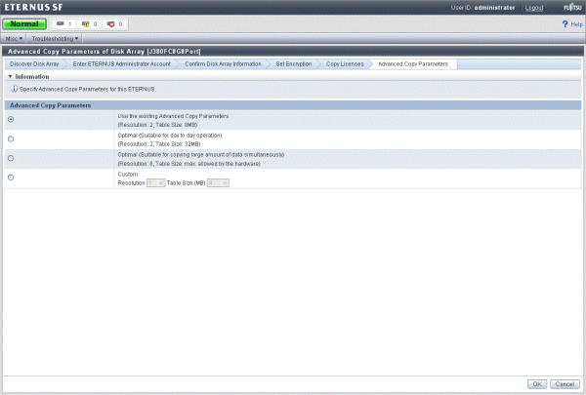Go to Enter ETERNUS Administrator Account step

click(121, 63)
